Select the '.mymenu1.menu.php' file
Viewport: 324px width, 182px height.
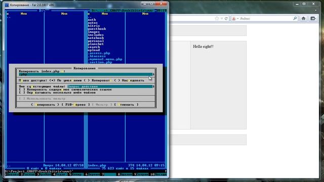point(105,59)
